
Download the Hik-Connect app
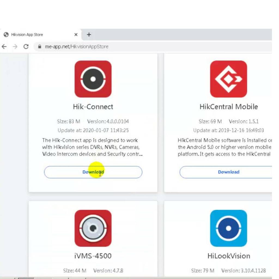93,172
